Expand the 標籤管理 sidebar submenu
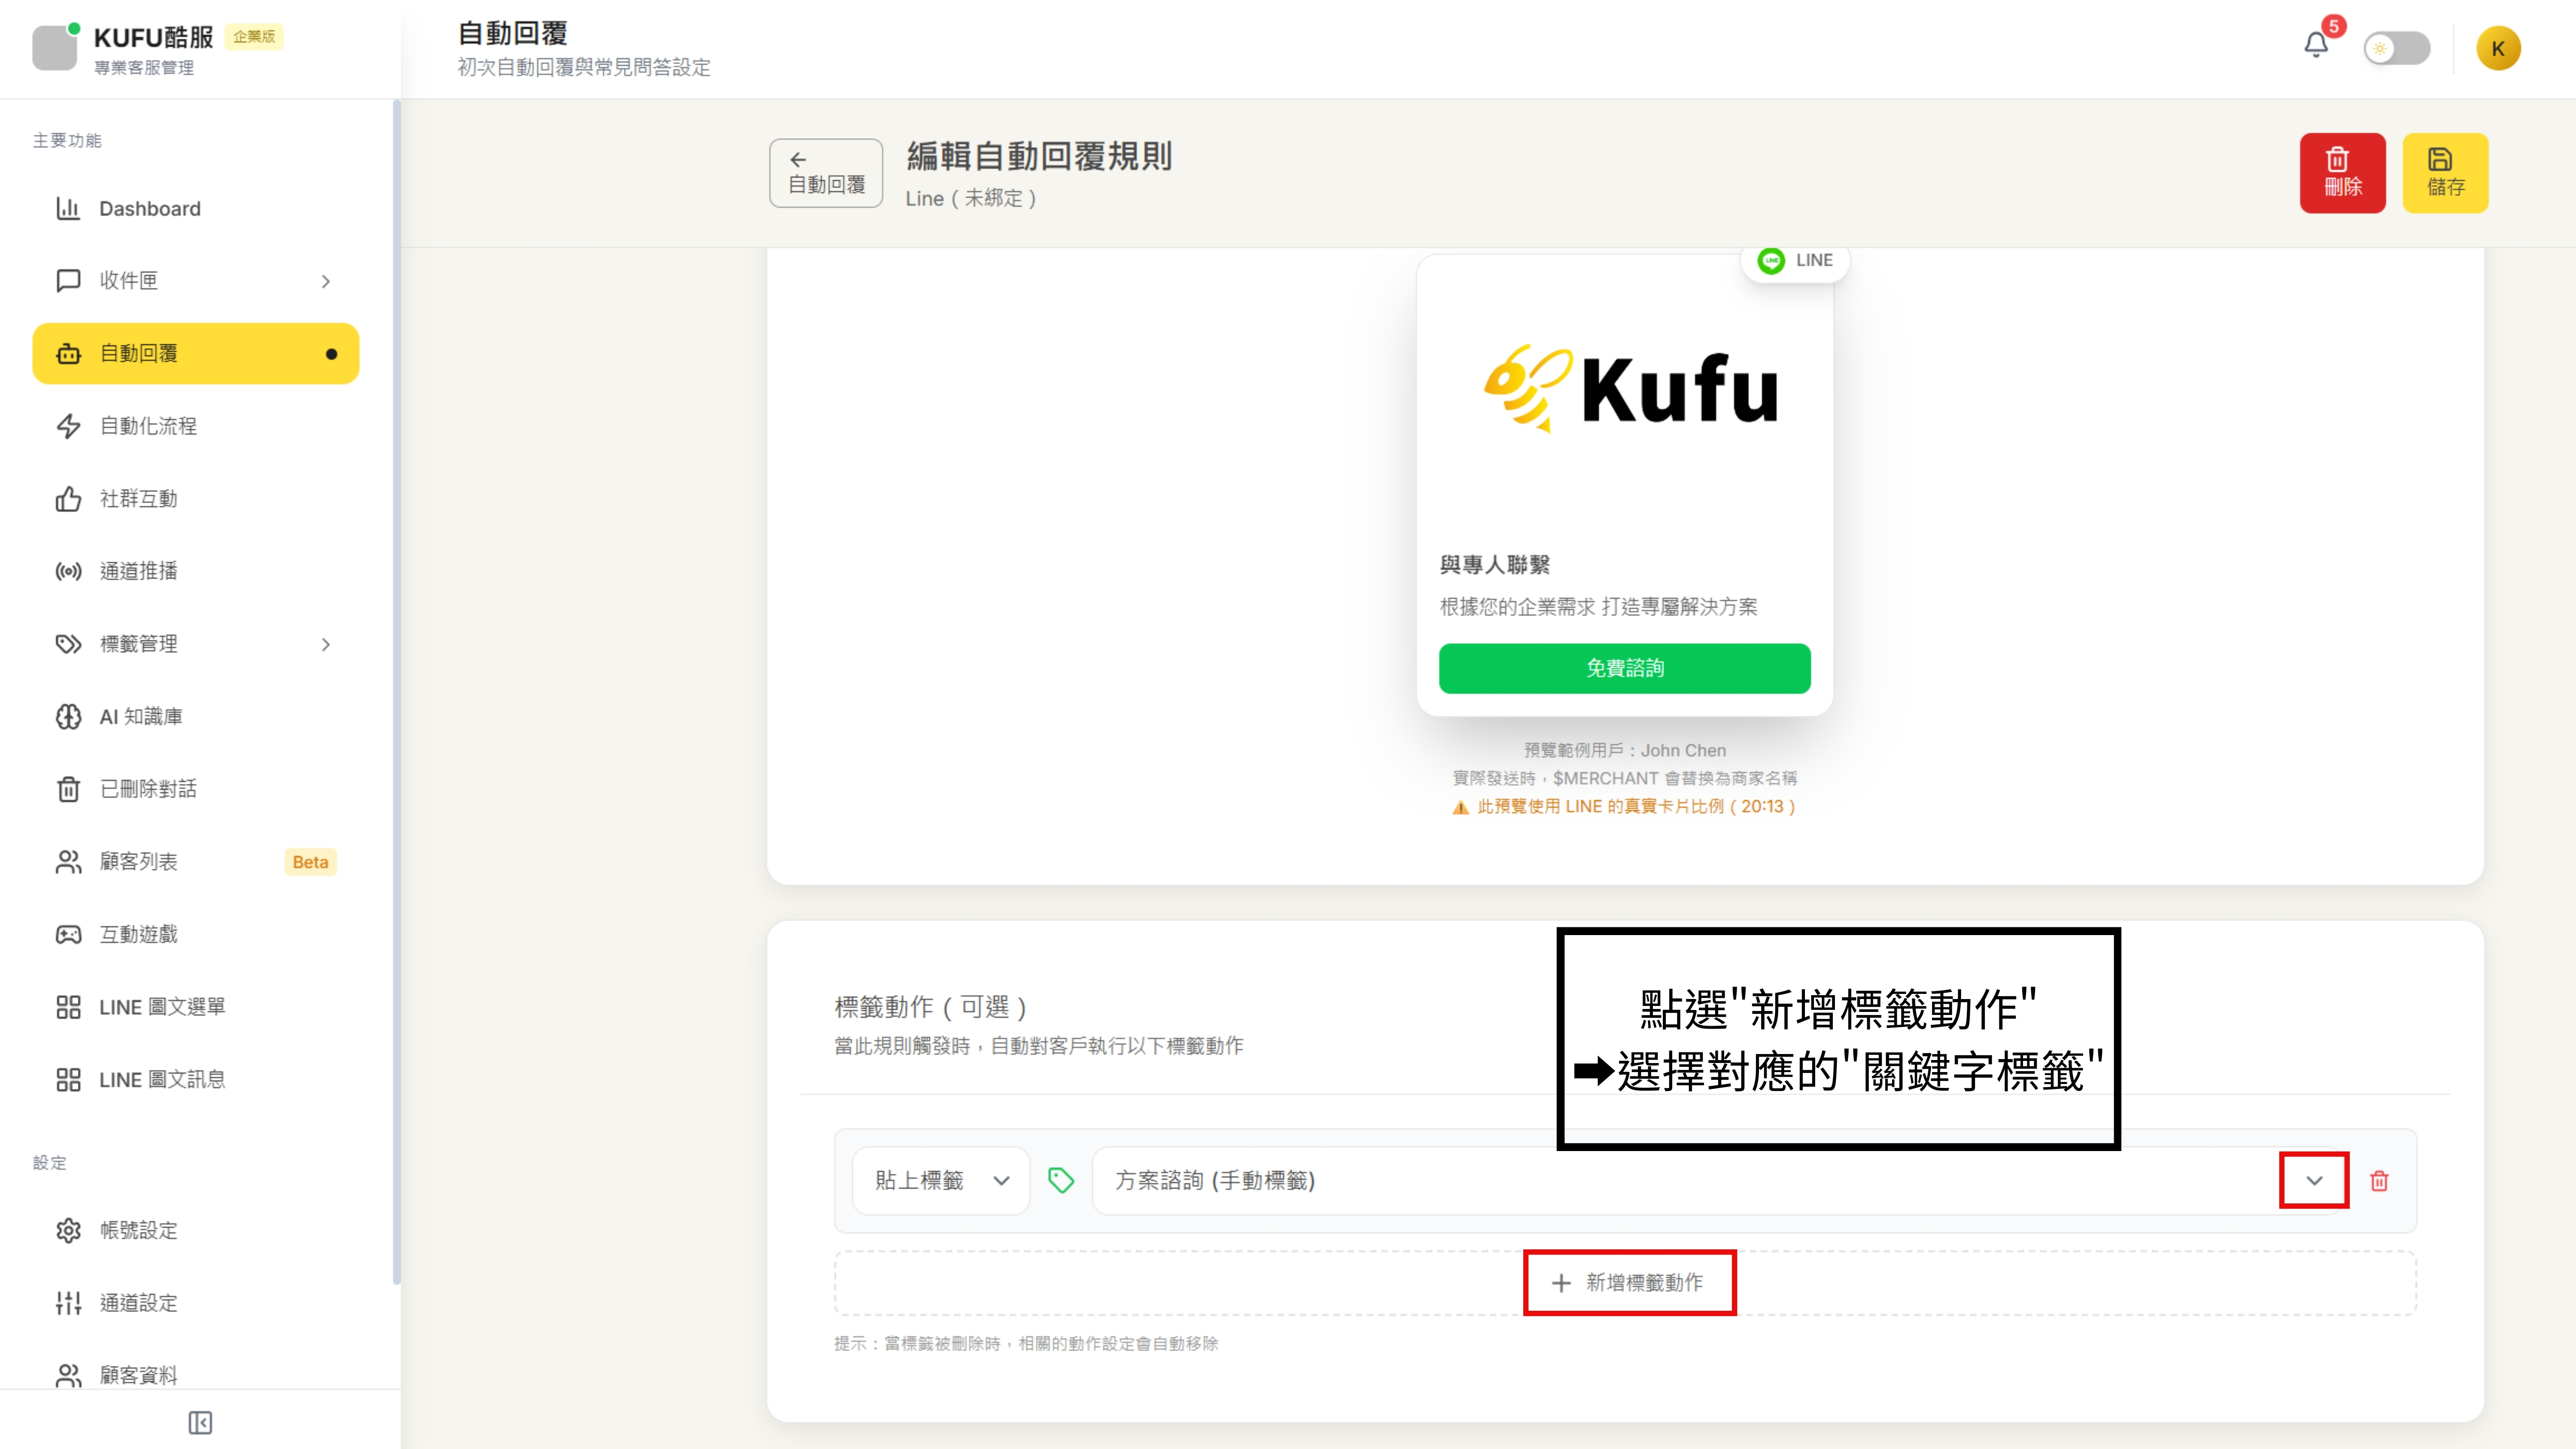 [x=325, y=644]
